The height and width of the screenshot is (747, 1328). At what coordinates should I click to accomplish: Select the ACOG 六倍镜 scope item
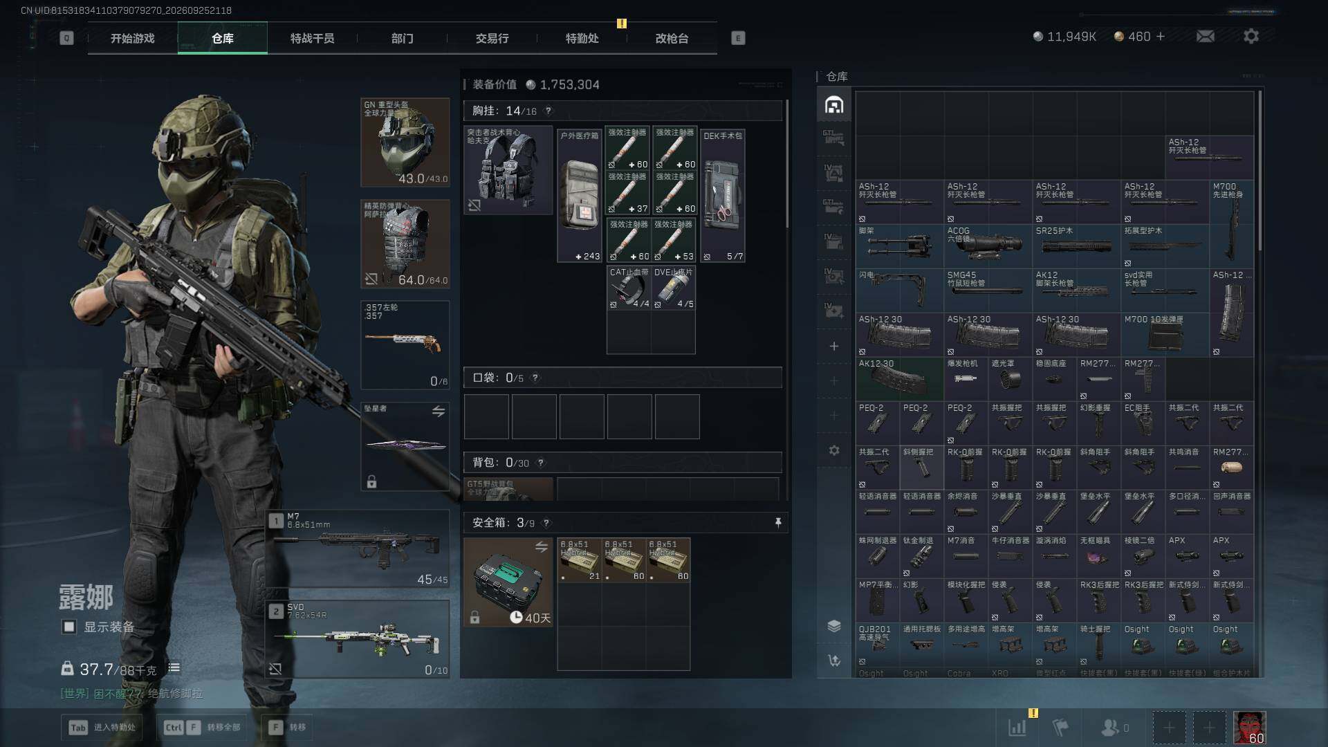(988, 246)
